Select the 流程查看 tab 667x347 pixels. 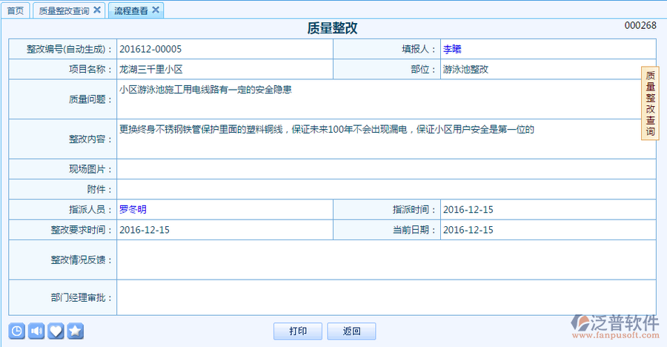point(131,10)
